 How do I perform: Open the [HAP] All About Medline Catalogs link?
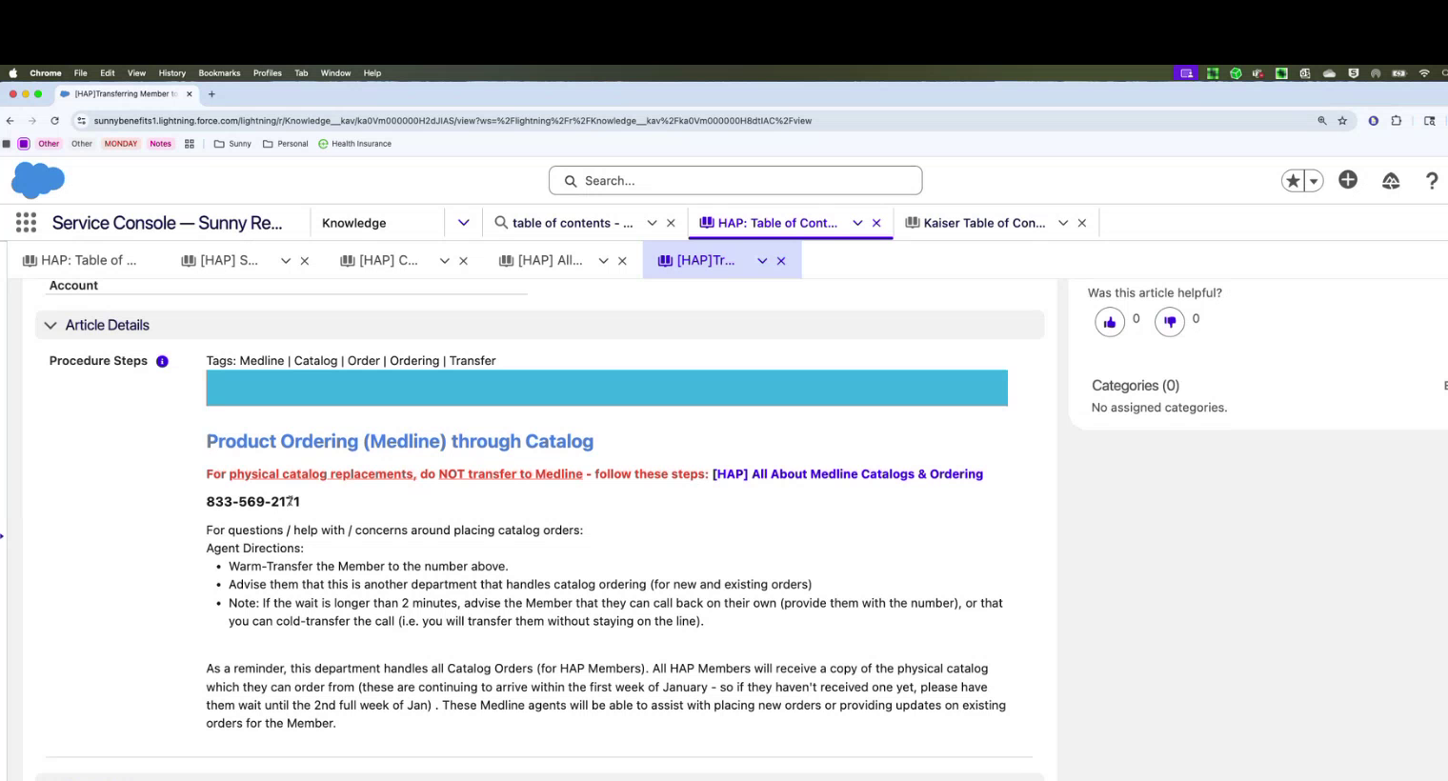click(x=848, y=473)
